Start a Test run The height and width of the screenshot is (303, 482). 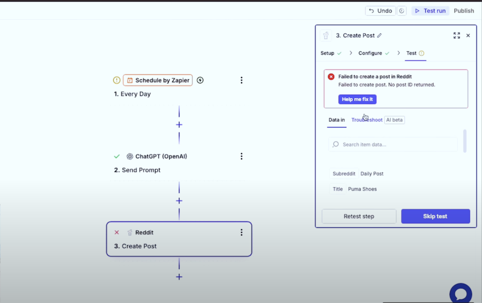pos(430,11)
